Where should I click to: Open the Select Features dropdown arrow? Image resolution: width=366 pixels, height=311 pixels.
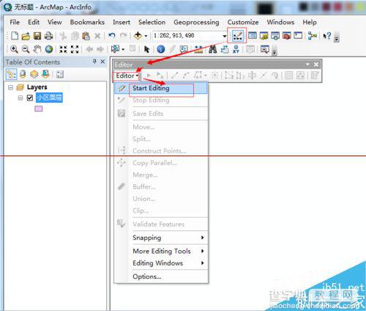123,49
